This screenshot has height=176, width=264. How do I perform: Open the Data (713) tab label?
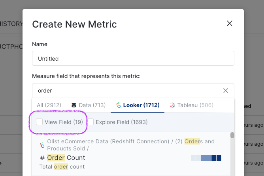[92, 105]
